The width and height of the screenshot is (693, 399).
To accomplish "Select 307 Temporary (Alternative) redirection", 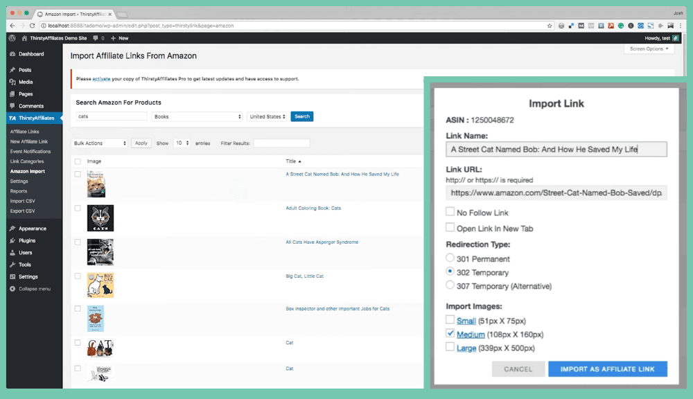I will point(450,285).
